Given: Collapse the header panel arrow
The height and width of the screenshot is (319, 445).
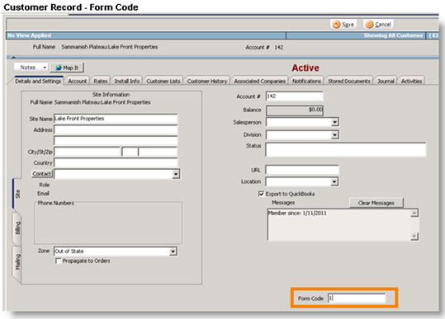Looking at the screenshot, I should pos(13,58).
